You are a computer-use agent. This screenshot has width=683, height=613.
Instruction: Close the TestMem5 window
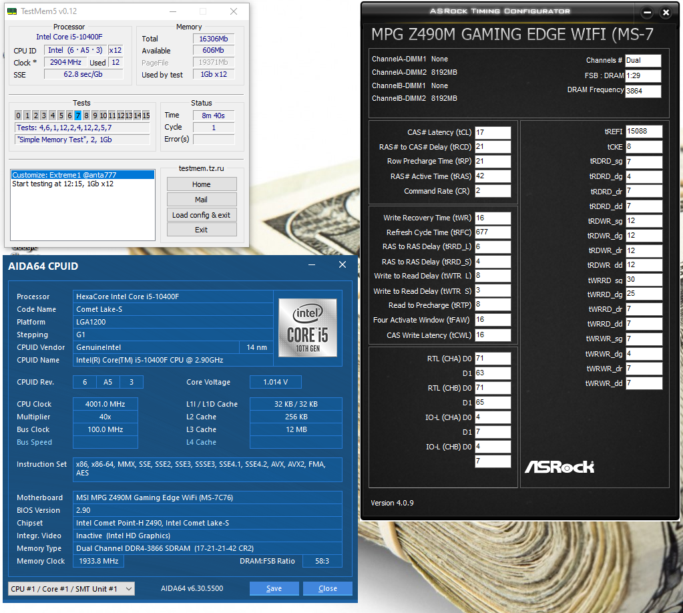[x=234, y=11]
